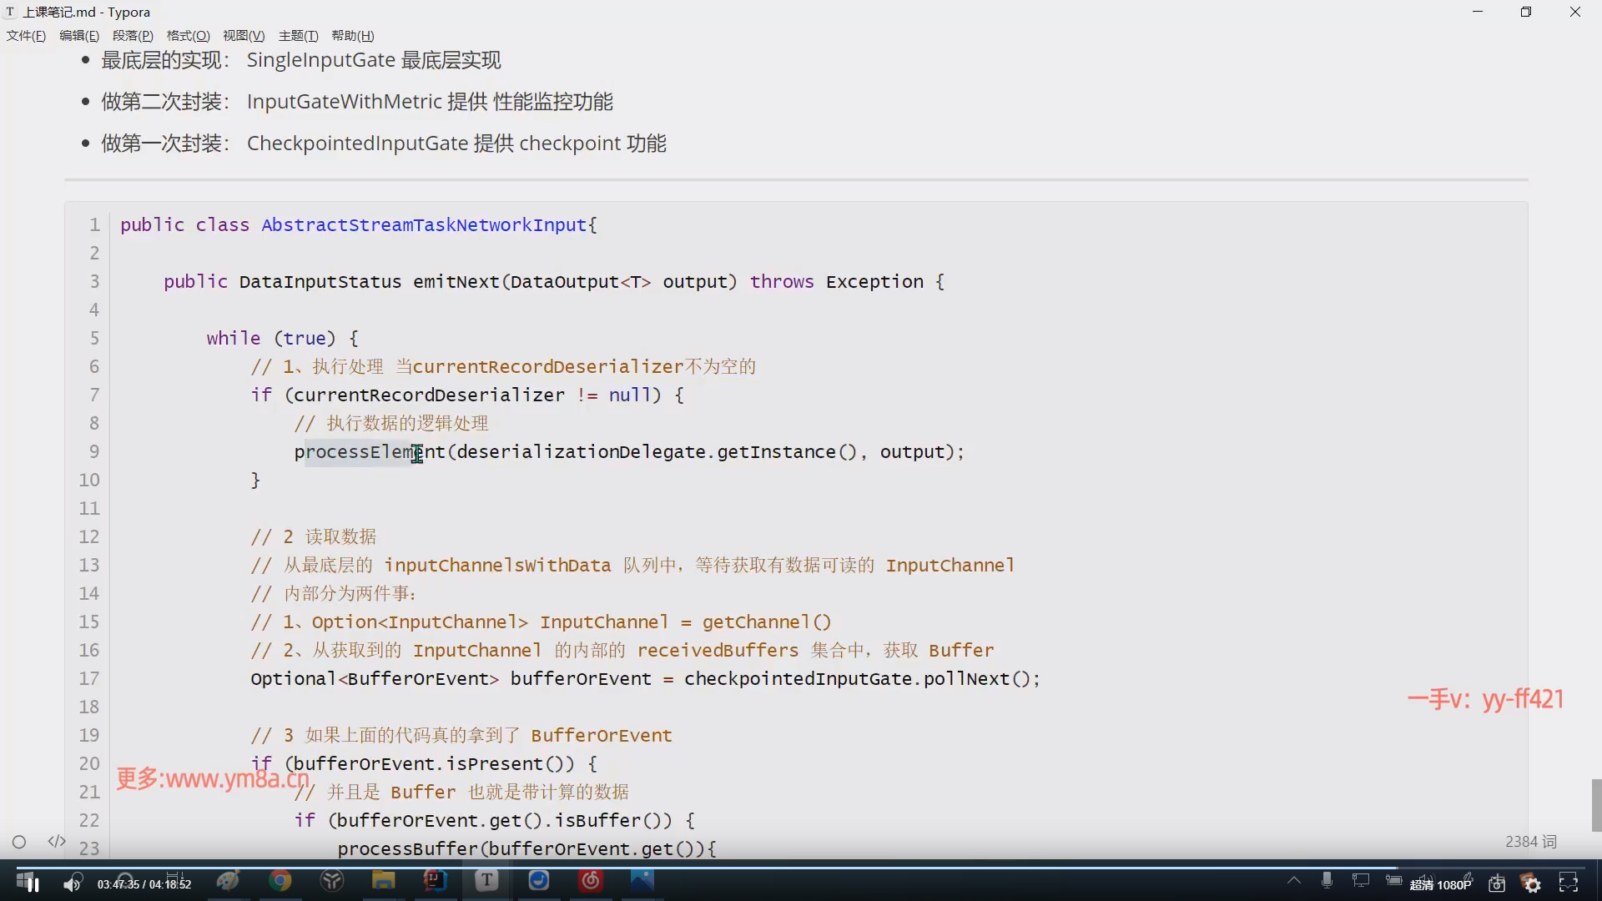Open 文件(F) menu
Viewport: 1602px width, 901px height.
click(x=26, y=36)
